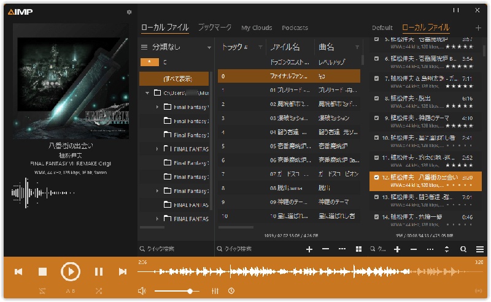
Task: Expand the first uppercase FINAL FANTAS folder
Action: [x=157, y=149]
